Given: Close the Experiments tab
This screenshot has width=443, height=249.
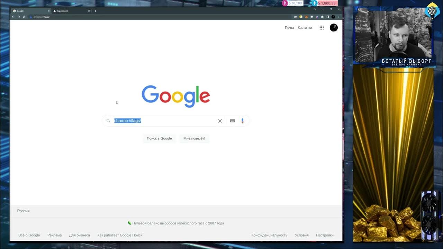Looking at the screenshot, I should click(x=89, y=11).
